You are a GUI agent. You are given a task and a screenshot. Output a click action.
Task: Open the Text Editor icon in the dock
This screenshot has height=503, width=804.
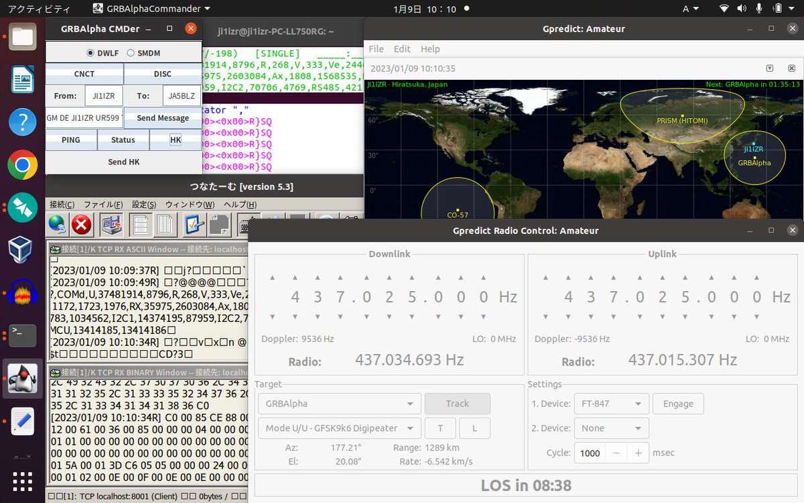[23, 422]
